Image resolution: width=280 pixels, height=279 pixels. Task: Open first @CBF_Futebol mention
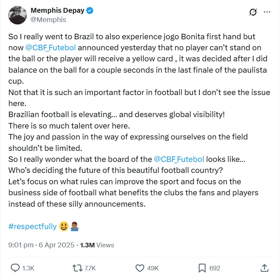[51, 47]
